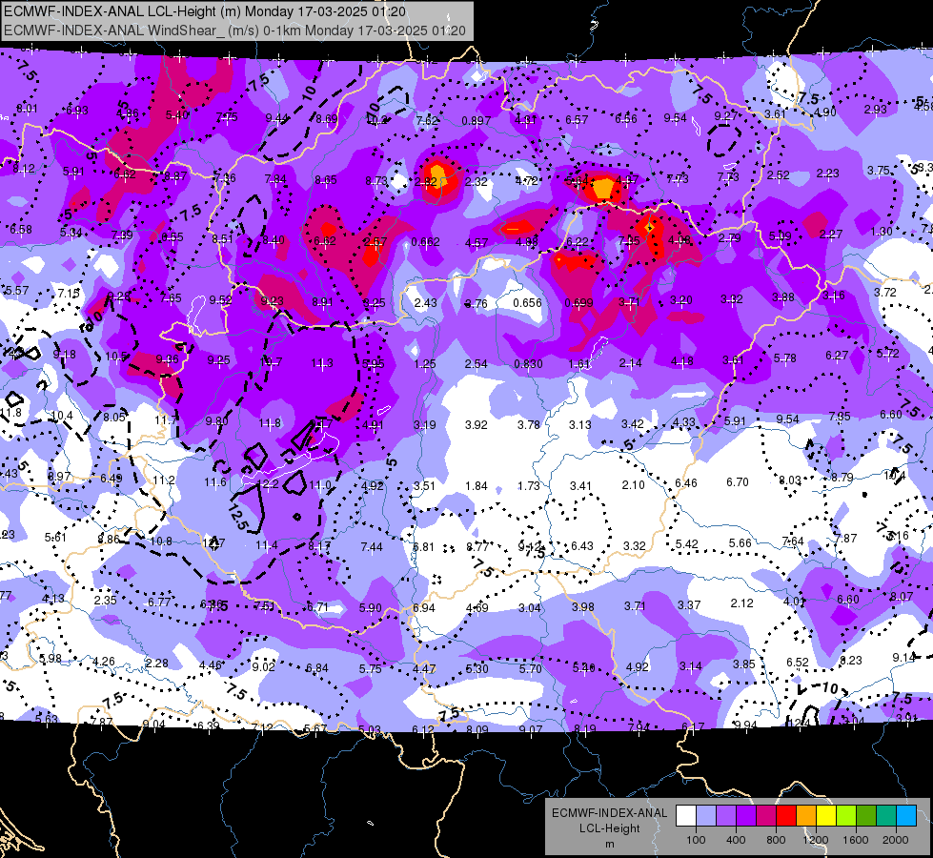The height and width of the screenshot is (858, 933).
Task: Click the wind shear value 3.92
Action: (x=476, y=425)
